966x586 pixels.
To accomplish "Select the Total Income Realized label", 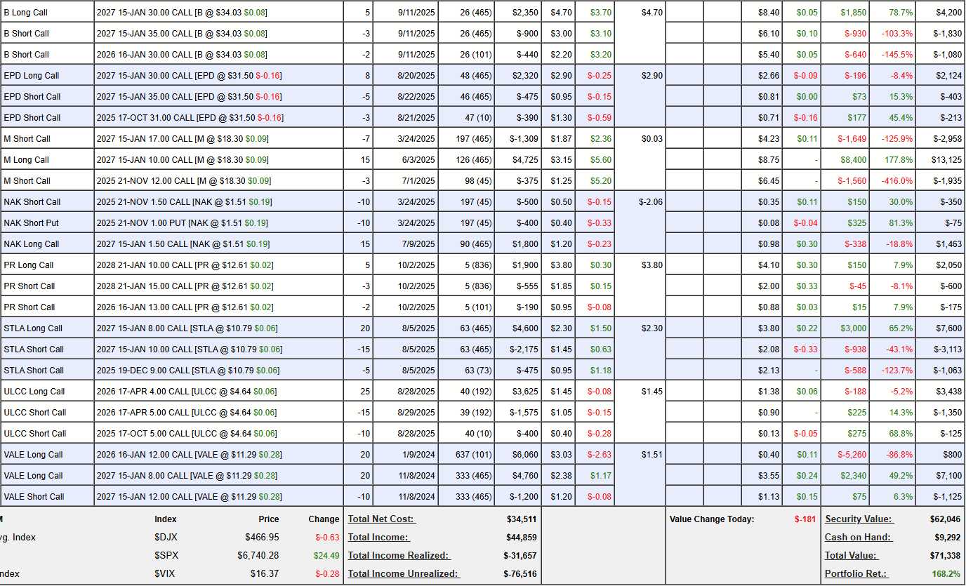I will pyautogui.click(x=398, y=556).
